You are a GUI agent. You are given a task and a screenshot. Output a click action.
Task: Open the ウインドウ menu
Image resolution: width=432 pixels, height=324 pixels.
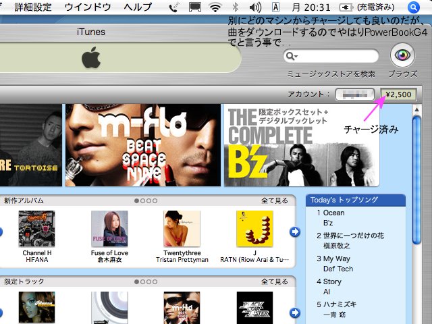[88, 7]
